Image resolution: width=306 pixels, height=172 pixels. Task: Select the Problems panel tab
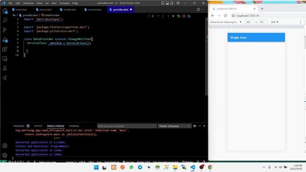click(x=19, y=126)
